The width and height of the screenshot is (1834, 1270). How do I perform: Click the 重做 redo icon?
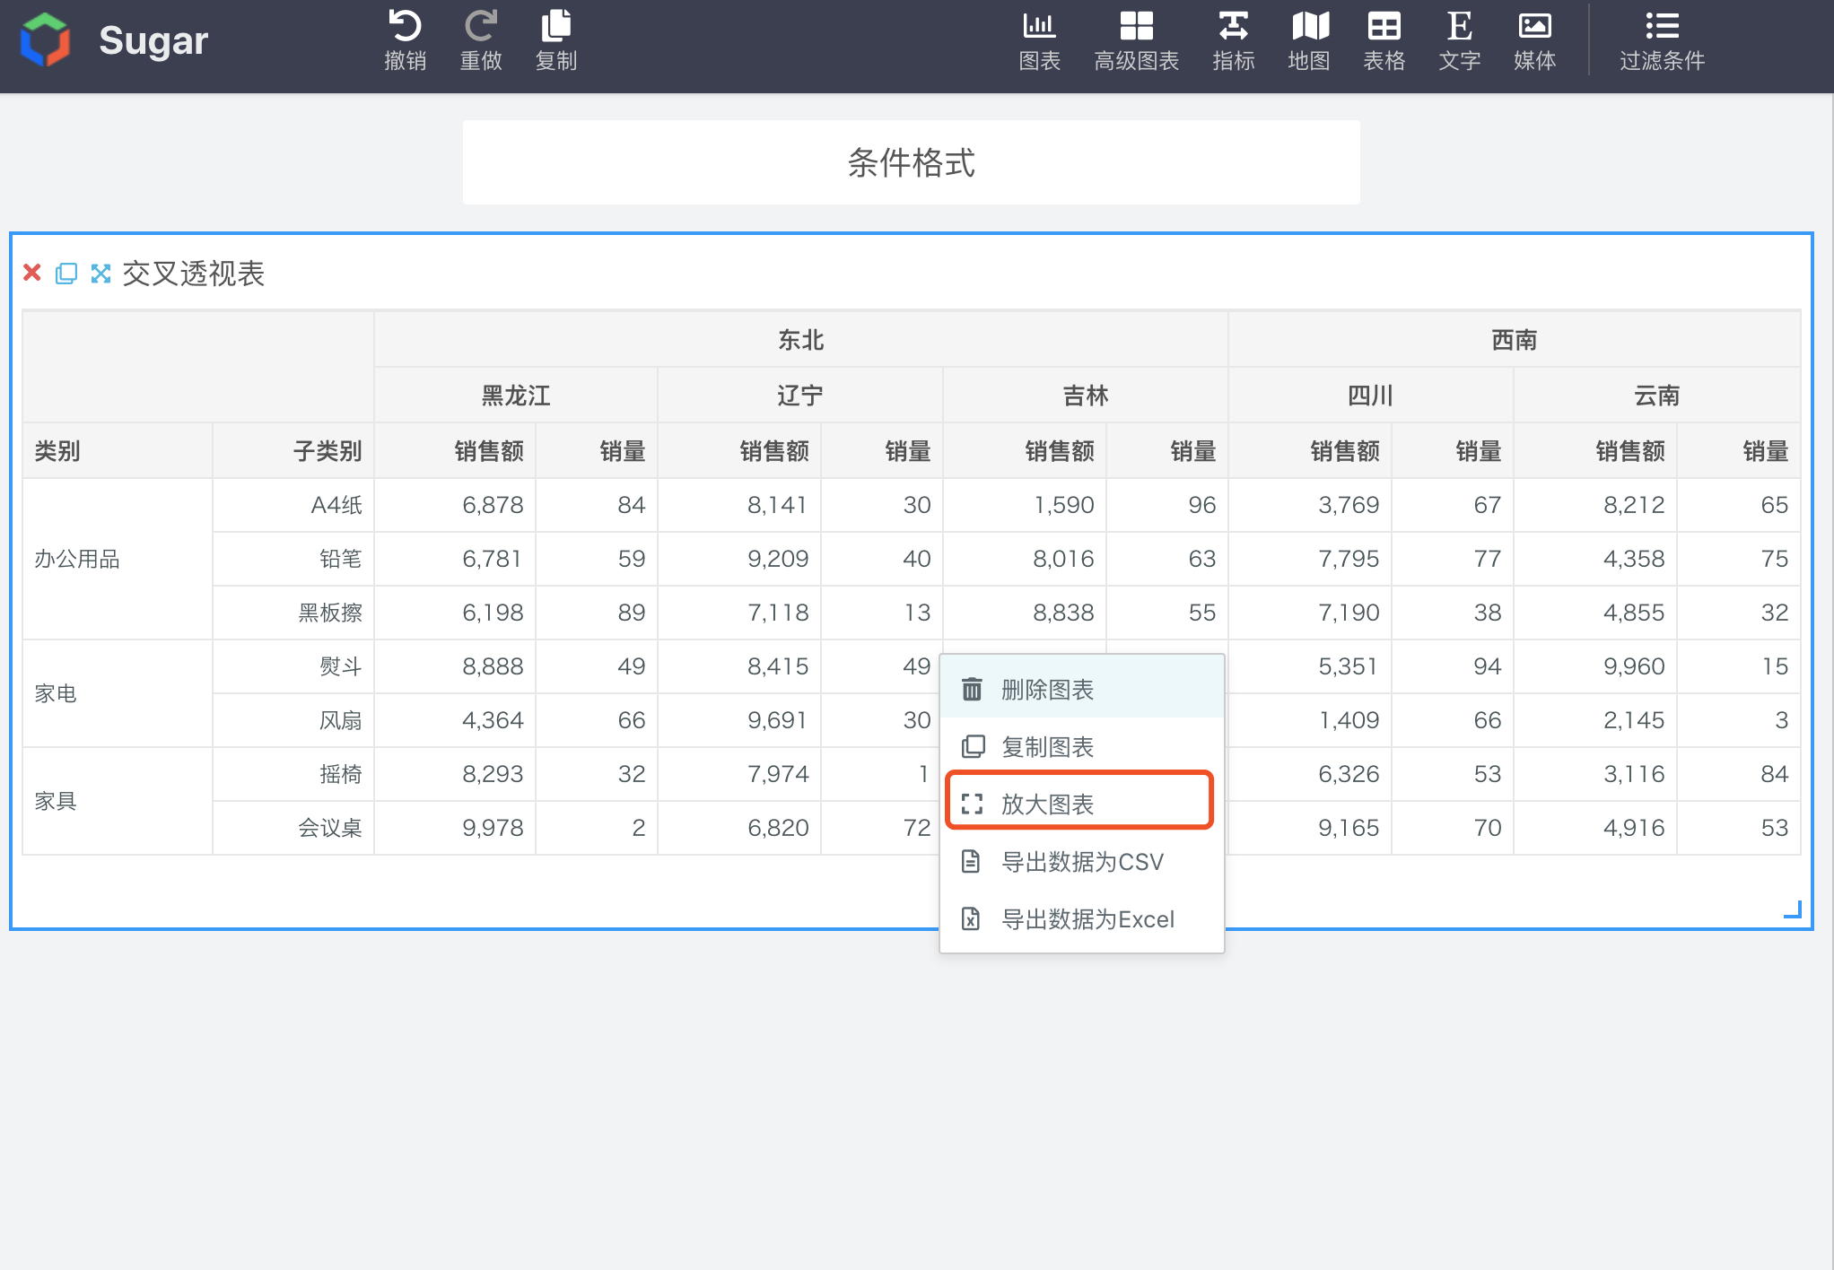coord(481,26)
